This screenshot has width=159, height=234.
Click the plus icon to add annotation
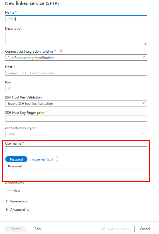[9, 190]
